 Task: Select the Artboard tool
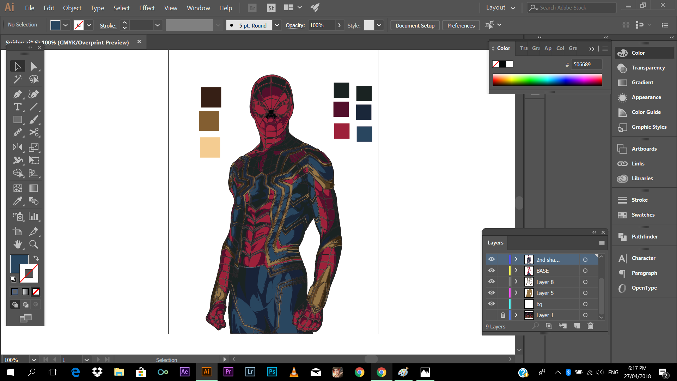17,231
